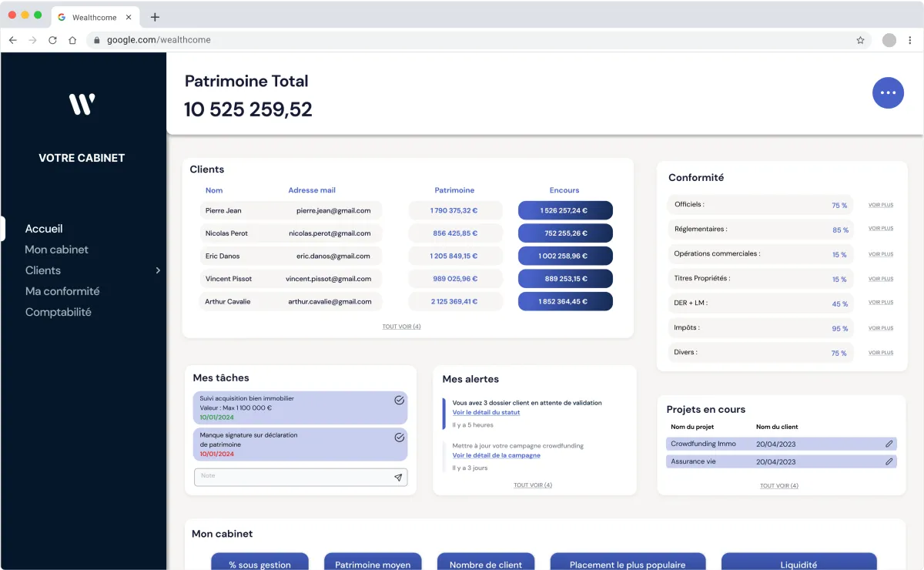
Task: Click Voir plus for Opérations commerciales
Action: click(x=881, y=254)
